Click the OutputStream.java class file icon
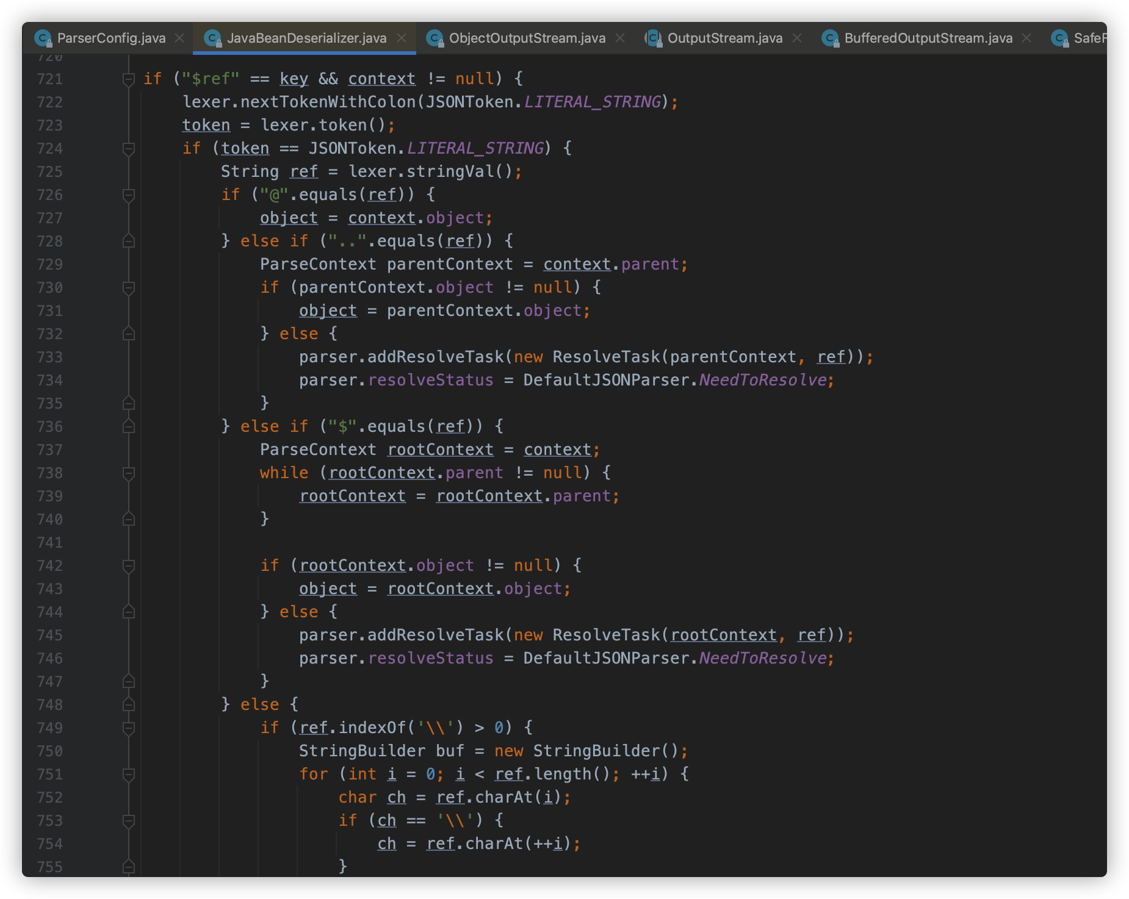1129x899 pixels. coord(654,38)
